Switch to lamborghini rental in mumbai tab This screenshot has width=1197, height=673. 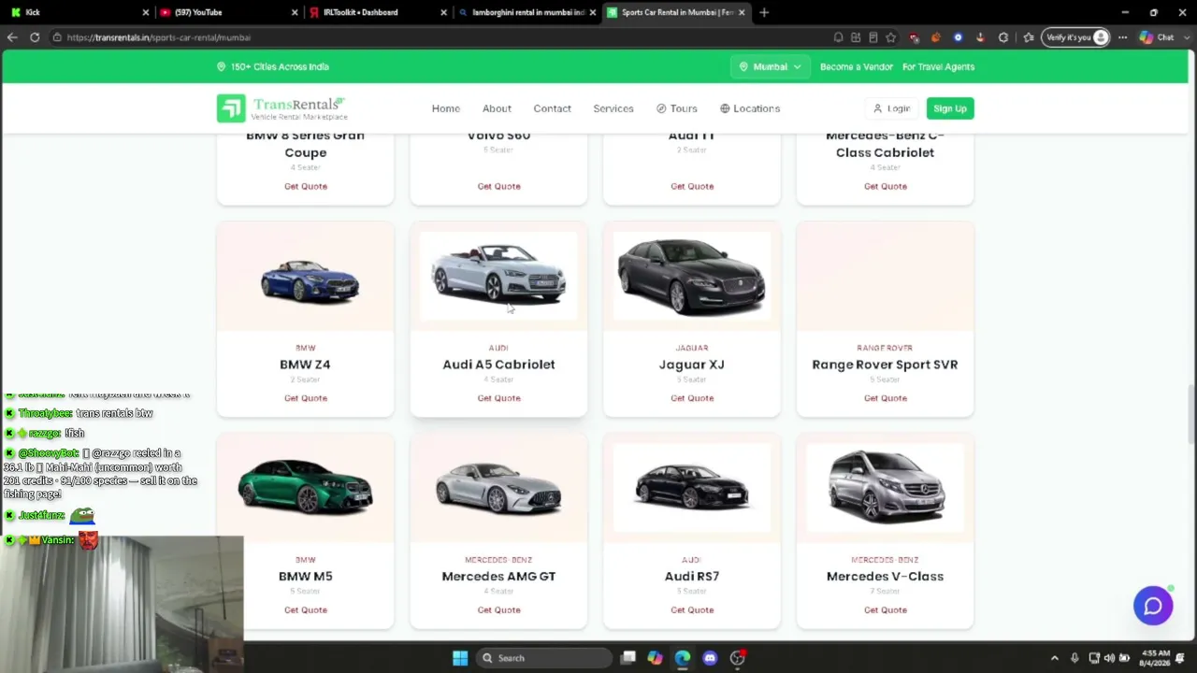point(526,12)
